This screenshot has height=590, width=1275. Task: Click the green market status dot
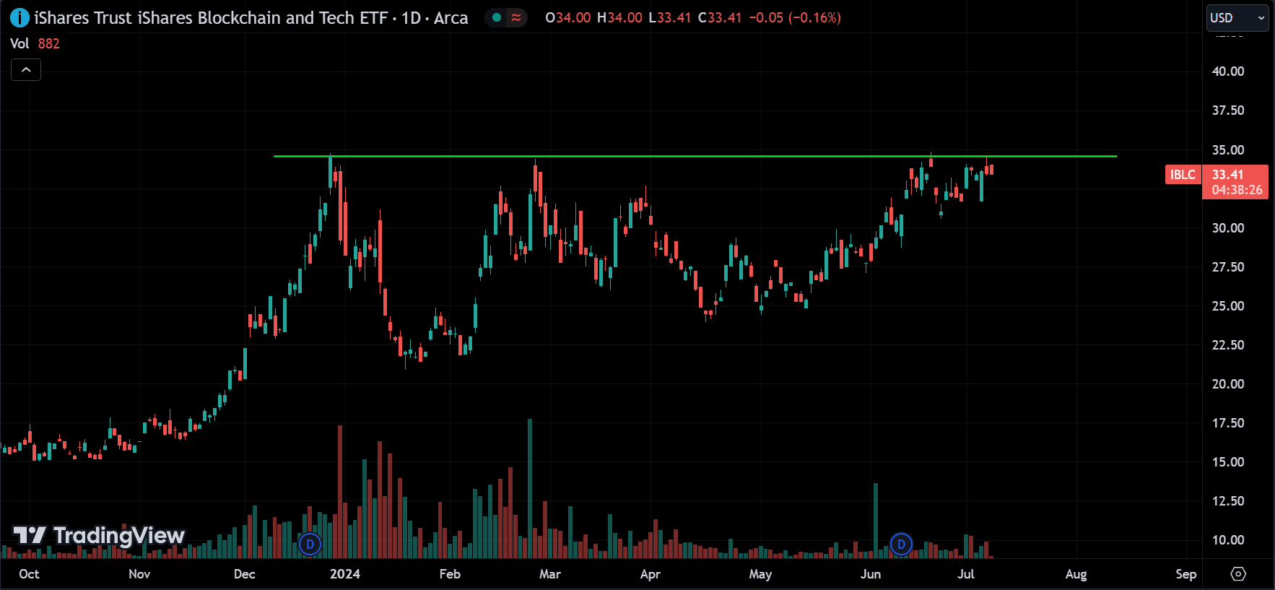(x=497, y=17)
